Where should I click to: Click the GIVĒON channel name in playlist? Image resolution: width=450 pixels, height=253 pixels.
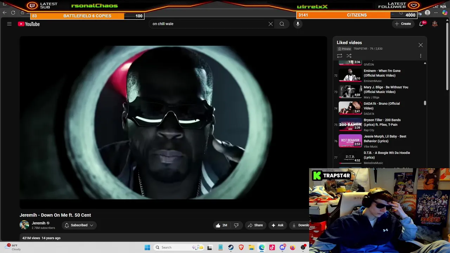tap(369, 65)
